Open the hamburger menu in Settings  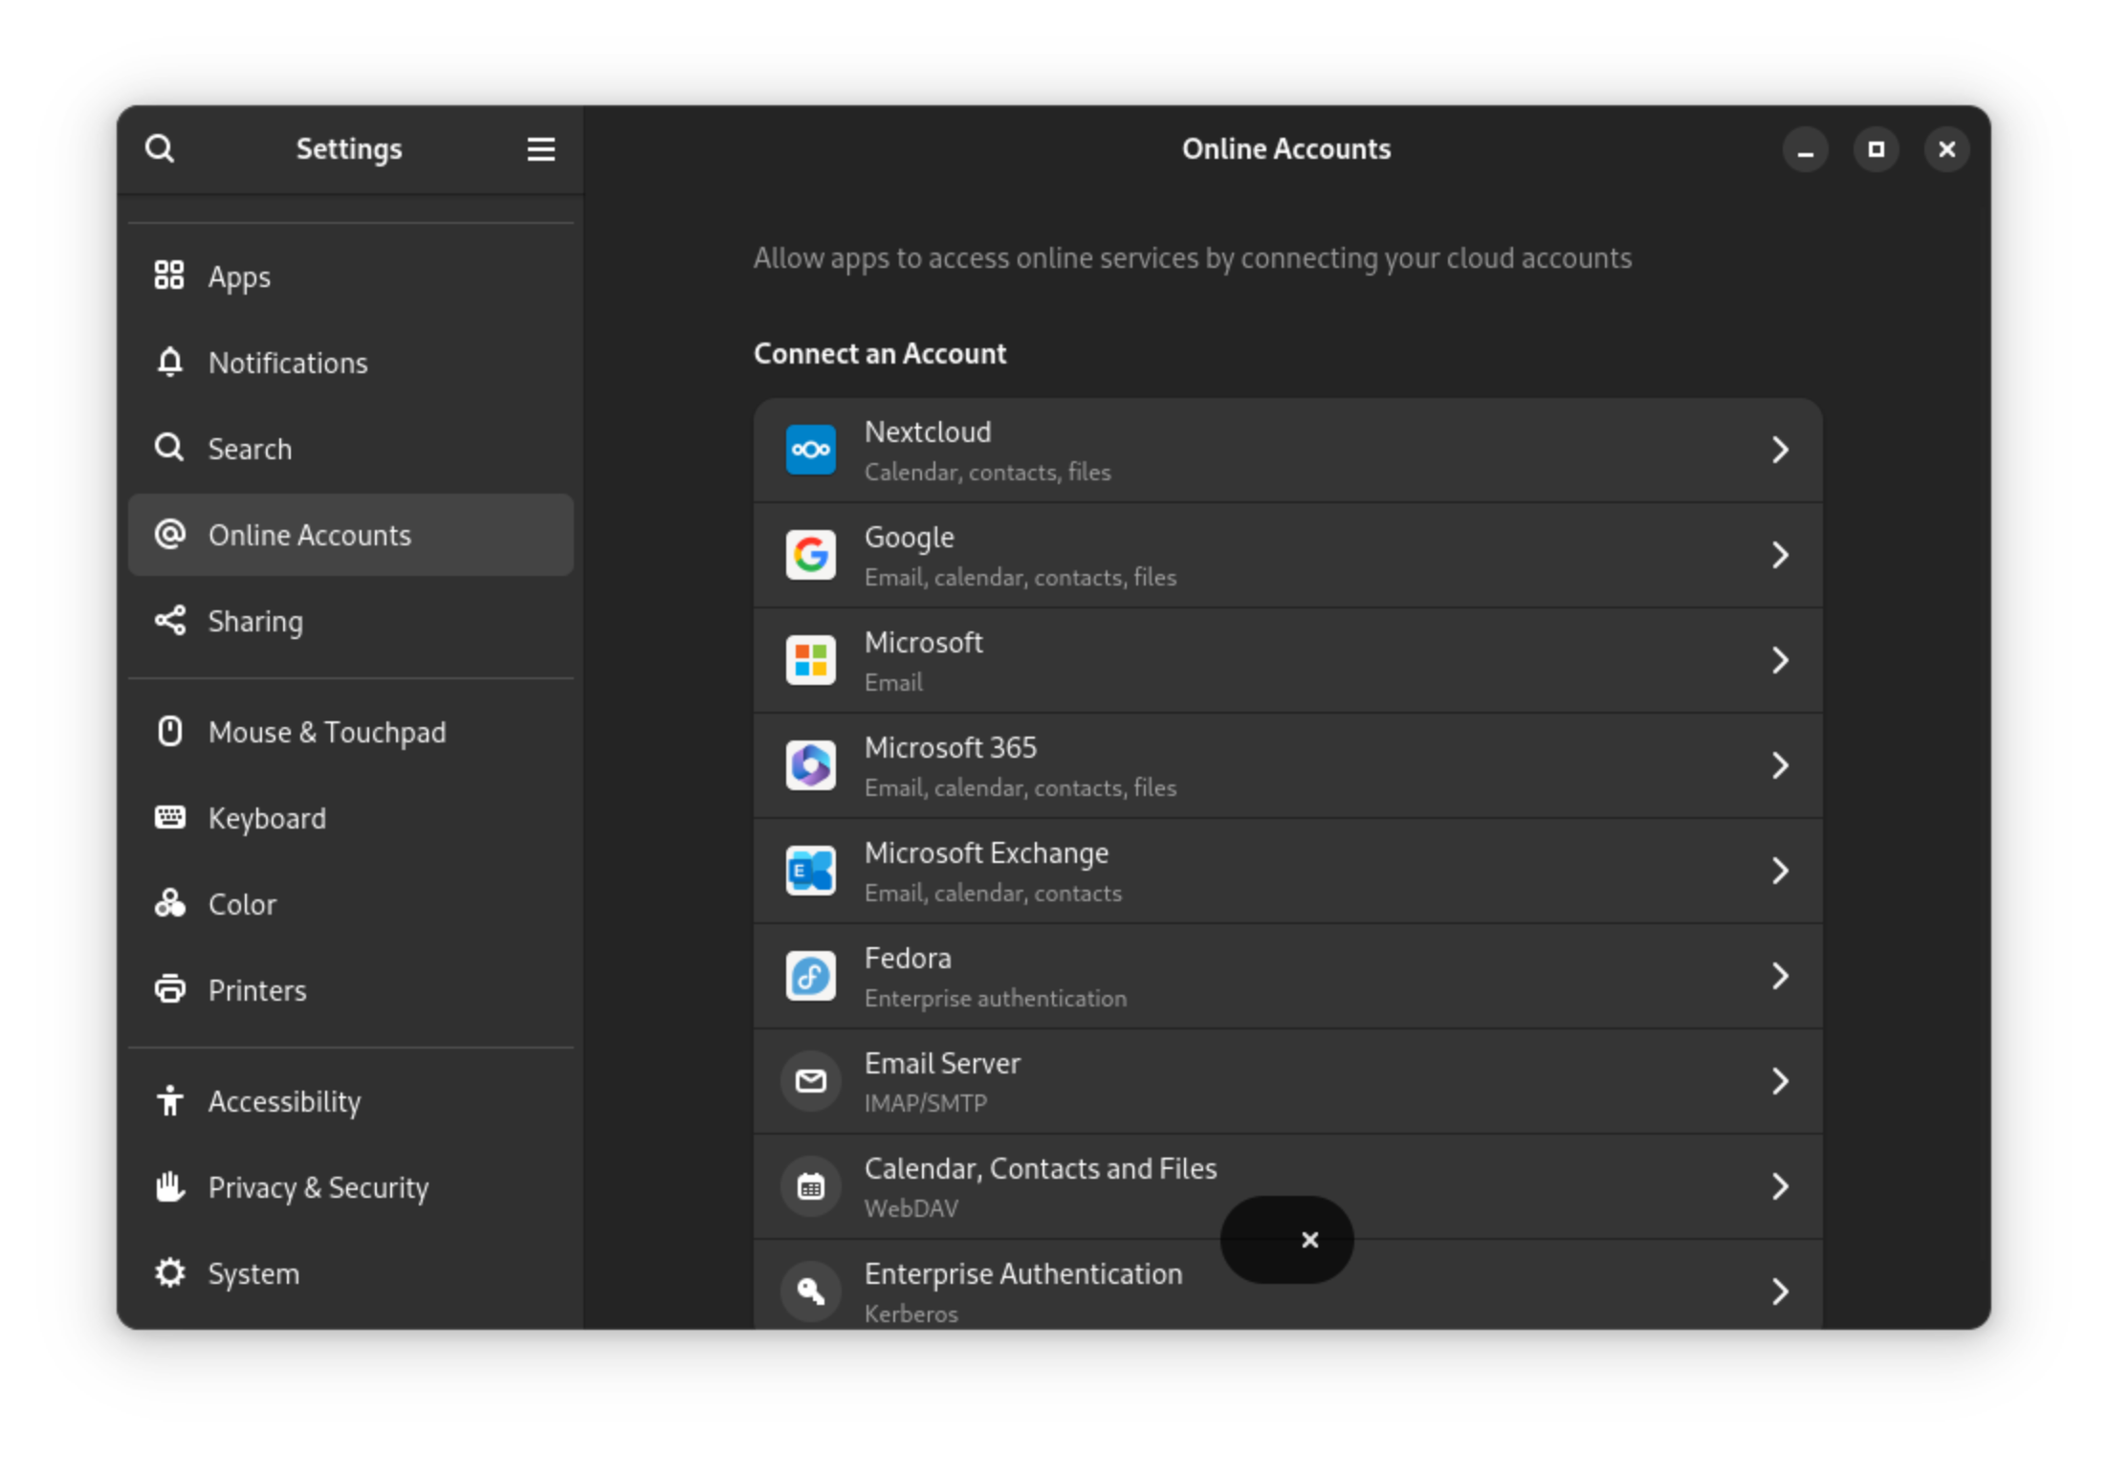[x=541, y=148]
